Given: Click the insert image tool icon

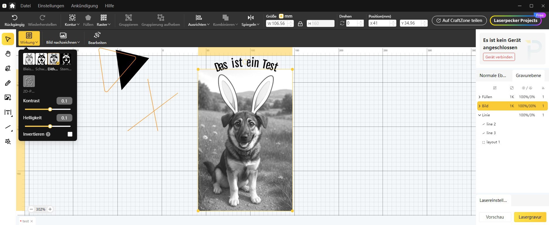Looking at the screenshot, I should (8, 98).
